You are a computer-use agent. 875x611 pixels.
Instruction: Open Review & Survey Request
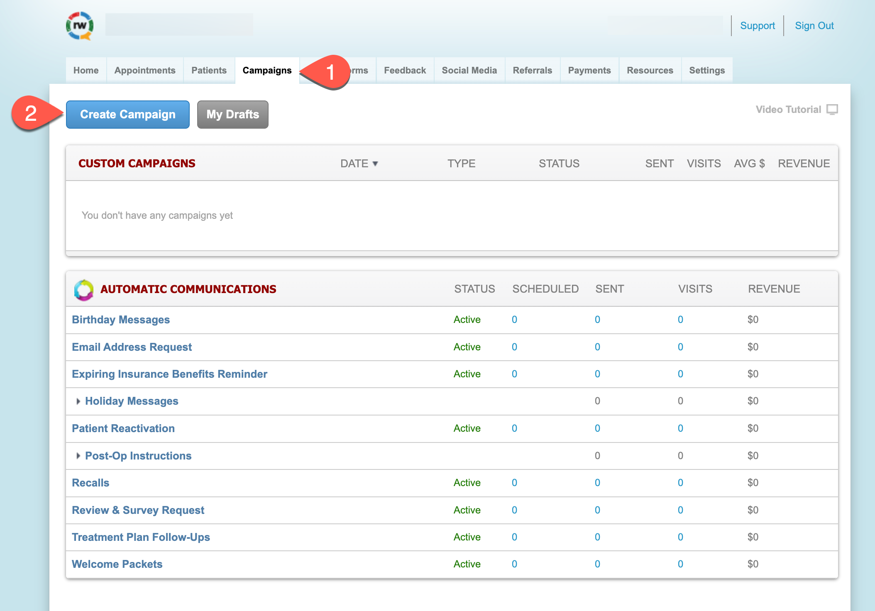click(x=138, y=510)
